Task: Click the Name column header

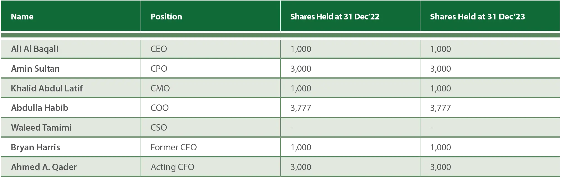Action: coord(22,17)
